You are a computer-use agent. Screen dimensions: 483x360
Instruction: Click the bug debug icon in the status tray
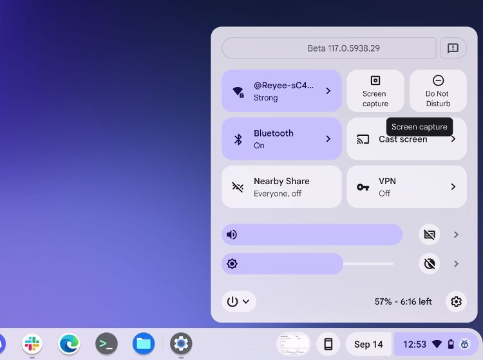pyautogui.click(x=464, y=344)
